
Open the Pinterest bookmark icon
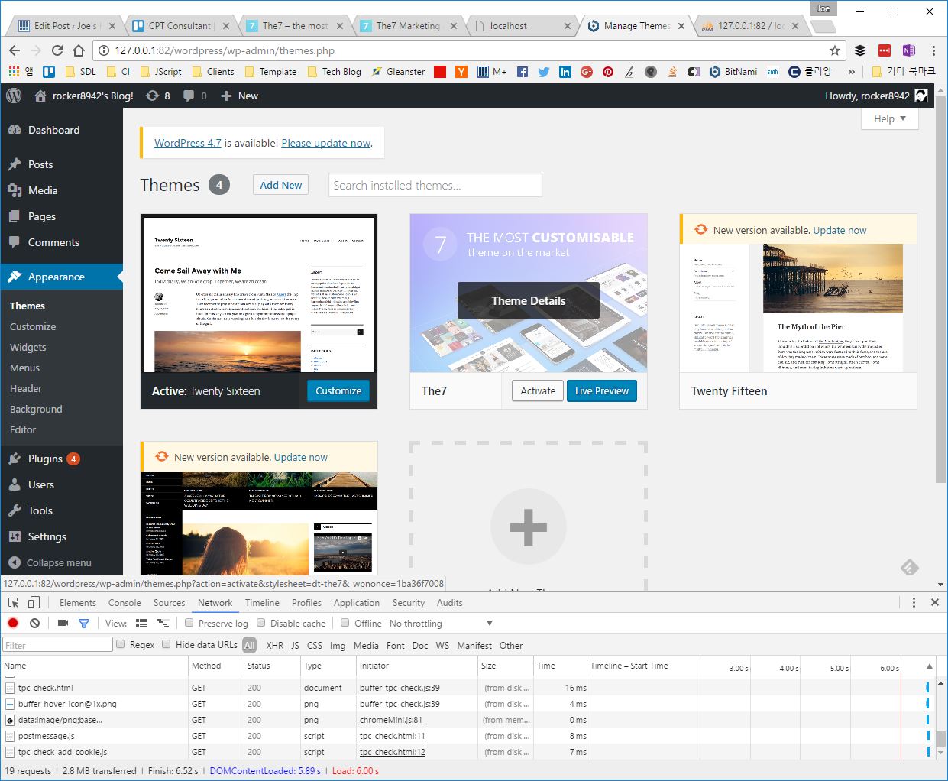click(x=608, y=71)
